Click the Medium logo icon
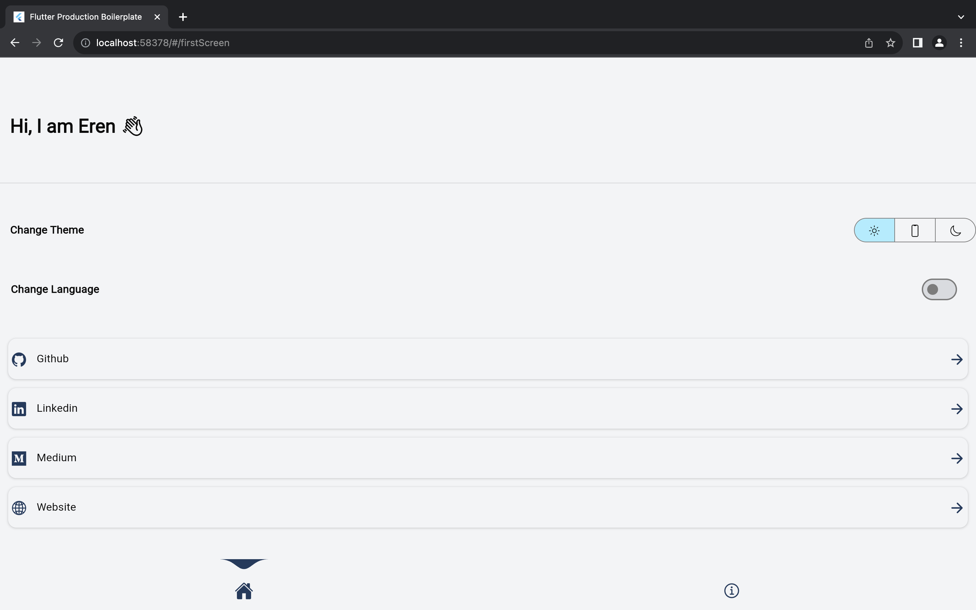Screen dimensions: 976x610 tap(19, 458)
